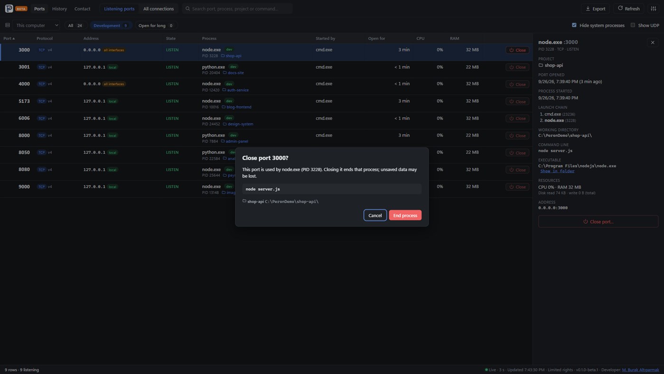Uncheck Hide system processes
Image resolution: width=664 pixels, height=374 pixels.
(x=574, y=25)
